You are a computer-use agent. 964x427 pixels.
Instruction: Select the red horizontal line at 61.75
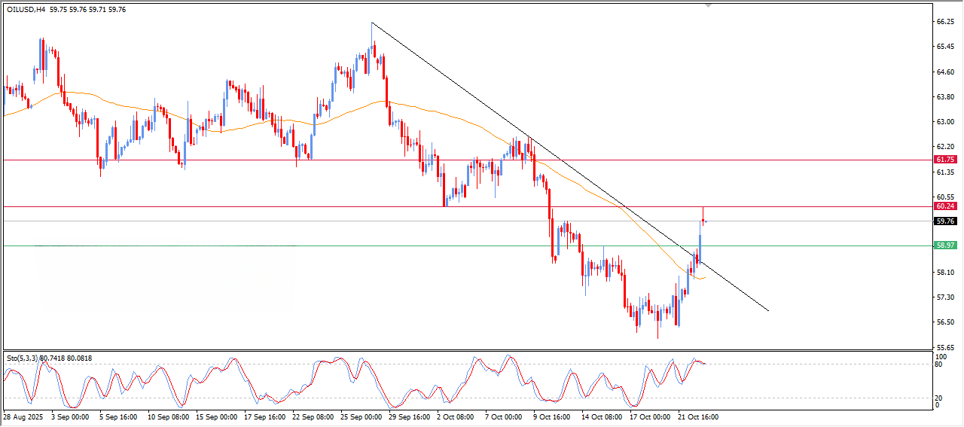click(x=301, y=160)
